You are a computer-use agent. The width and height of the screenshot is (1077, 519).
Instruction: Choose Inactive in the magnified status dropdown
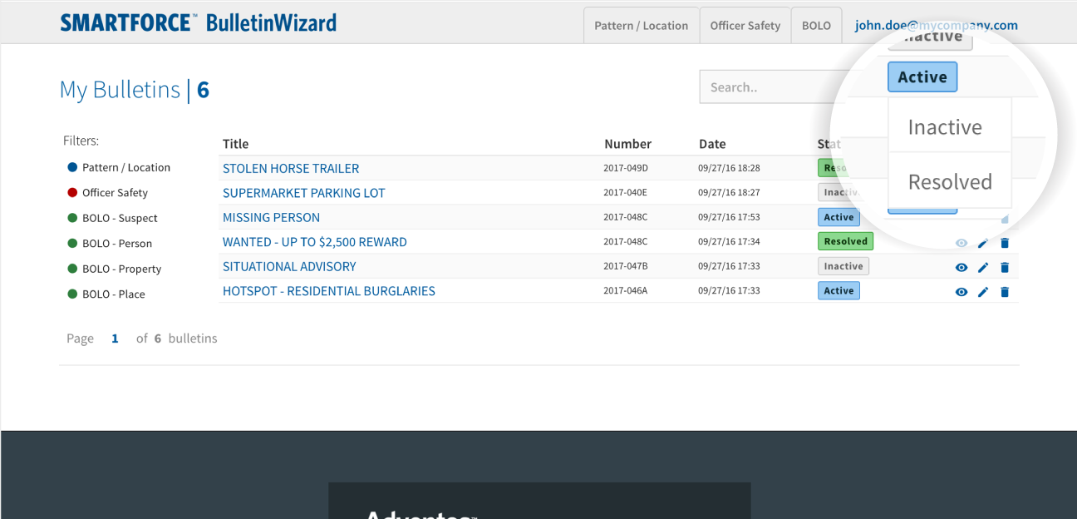945,127
